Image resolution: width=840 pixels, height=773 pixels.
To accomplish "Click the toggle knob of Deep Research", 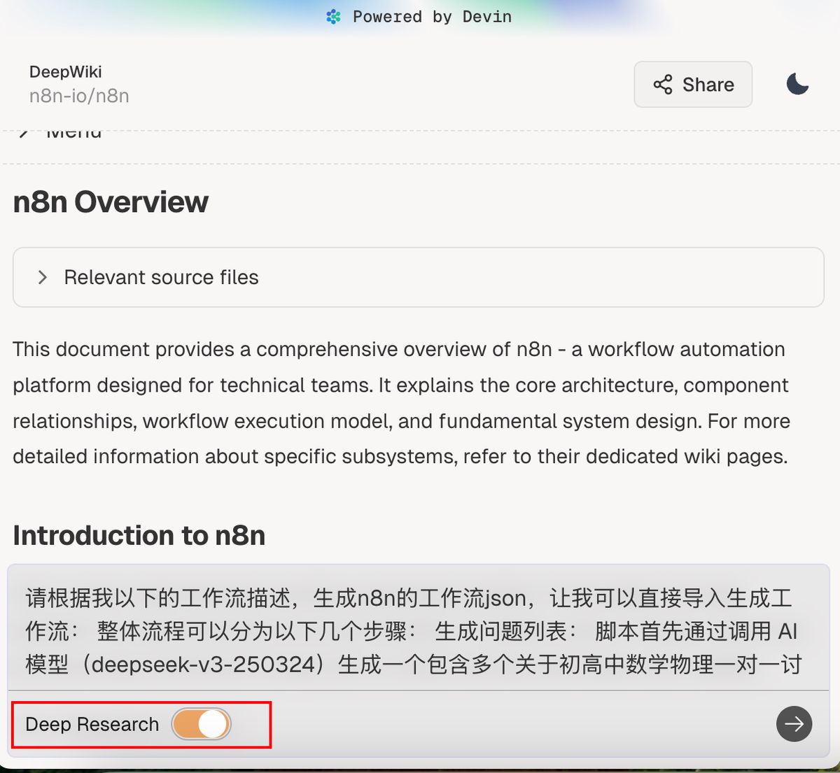I will pos(213,724).
